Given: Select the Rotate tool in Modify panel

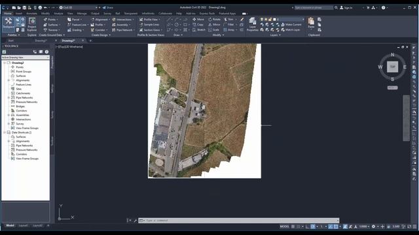Looking at the screenshot, I should (x=215, y=20).
